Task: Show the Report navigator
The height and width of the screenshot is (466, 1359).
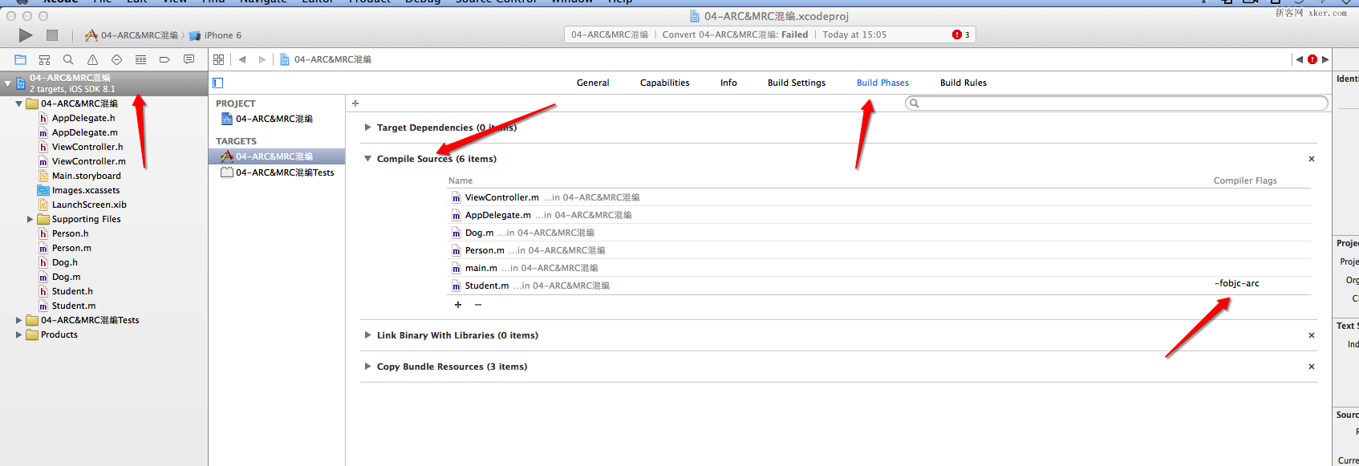Action: coord(189,59)
